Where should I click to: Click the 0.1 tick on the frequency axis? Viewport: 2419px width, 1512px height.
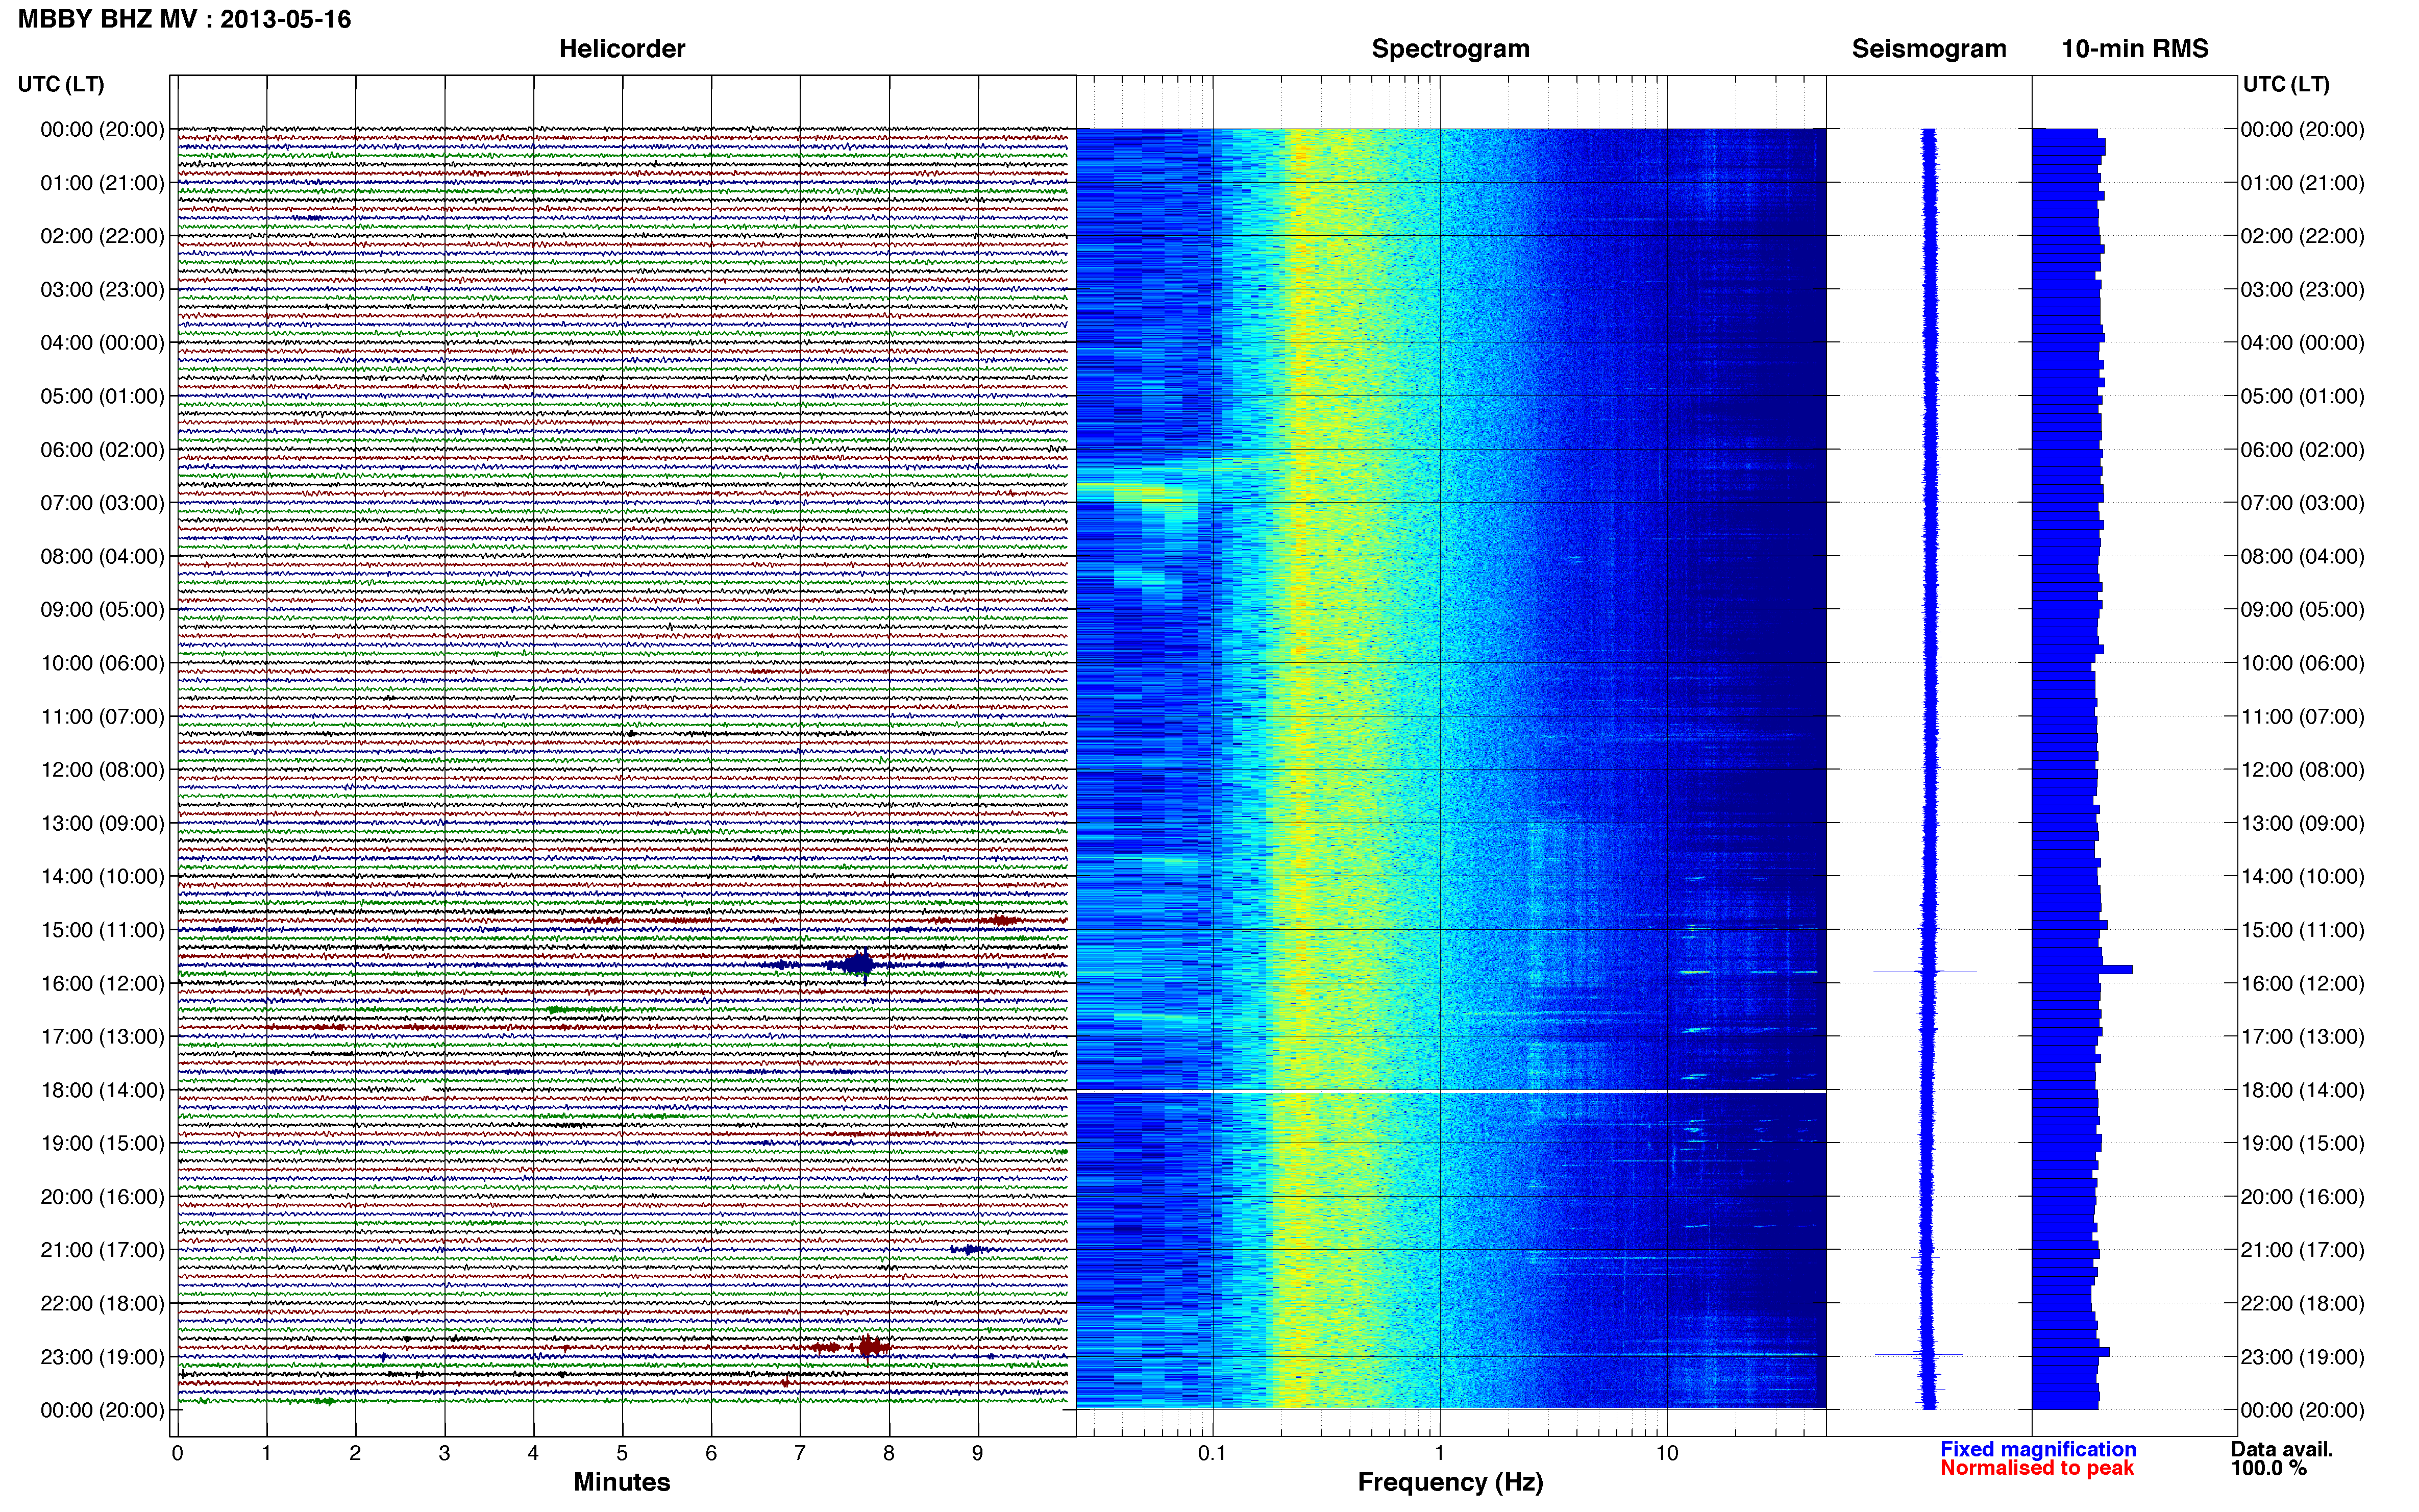pyautogui.click(x=1212, y=1453)
